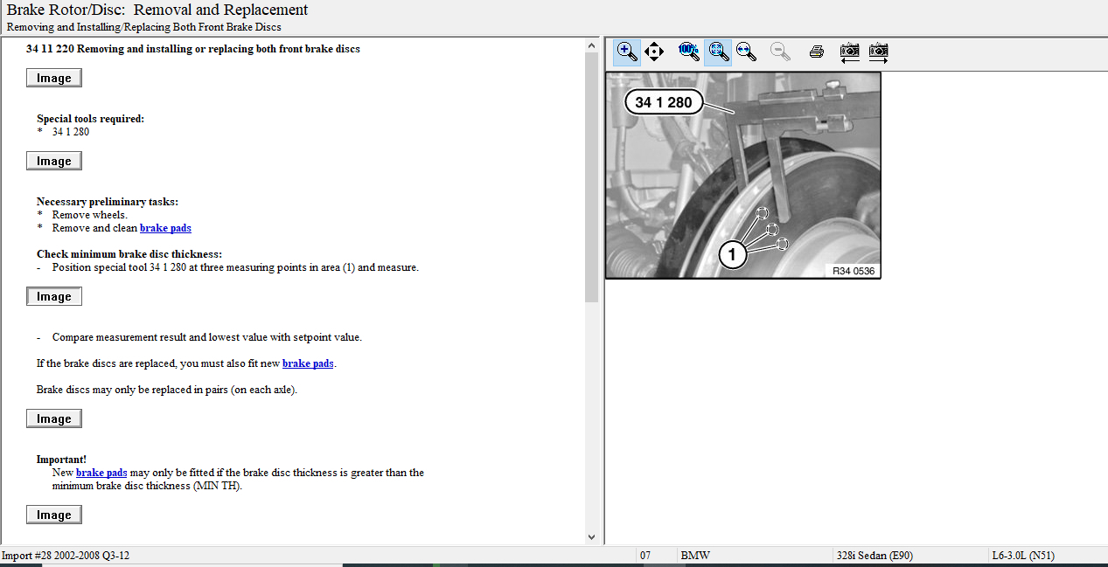This screenshot has width=1108, height=567.
Task: Click the 100% zoom icon
Action: point(689,52)
